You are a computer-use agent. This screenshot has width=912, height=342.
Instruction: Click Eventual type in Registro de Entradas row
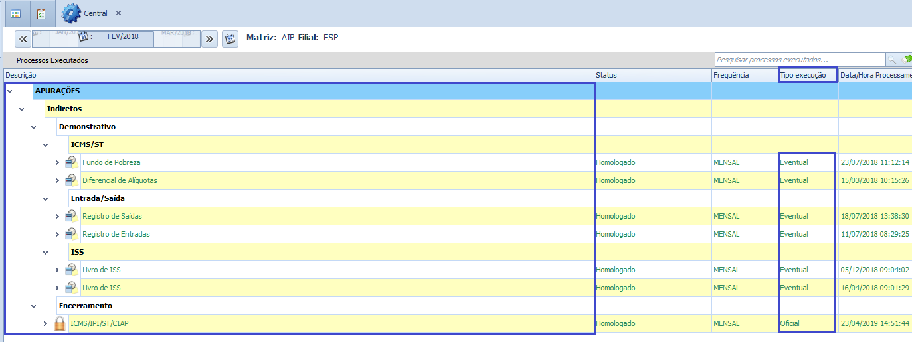point(794,234)
